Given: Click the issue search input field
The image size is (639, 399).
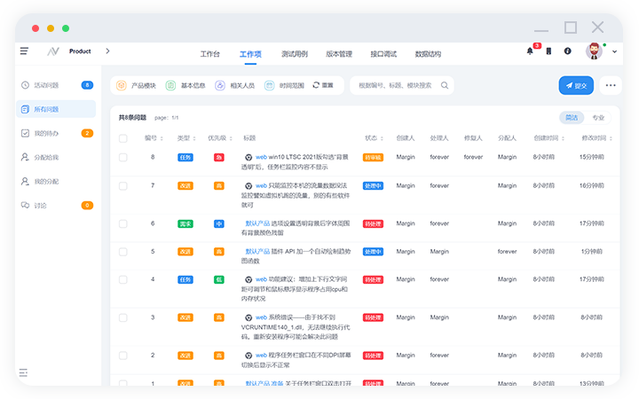Looking at the screenshot, I should tap(395, 86).
